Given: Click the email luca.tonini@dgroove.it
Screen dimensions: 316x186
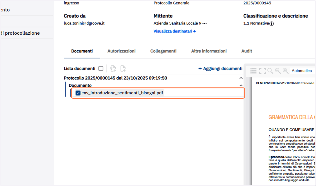Looking at the screenshot, I should point(84,23).
